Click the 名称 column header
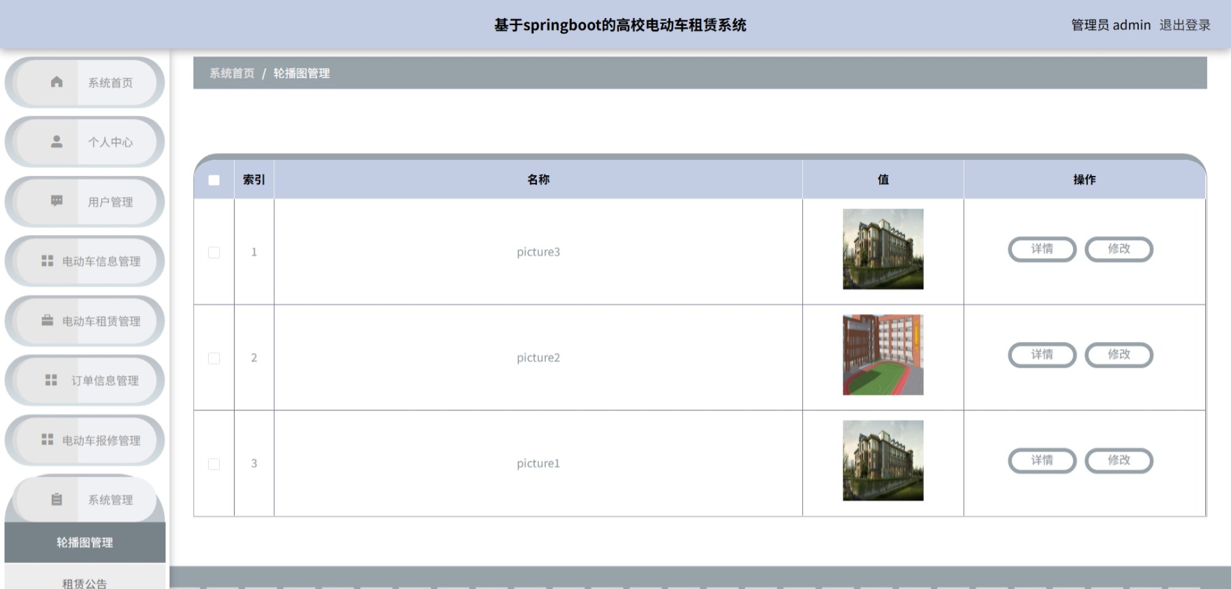Image resolution: width=1231 pixels, height=589 pixels. (x=538, y=179)
